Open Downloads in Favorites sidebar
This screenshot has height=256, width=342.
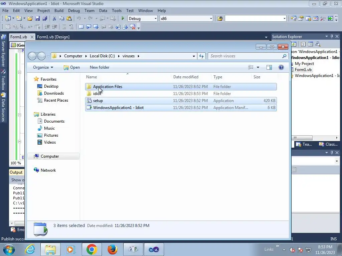(x=54, y=93)
